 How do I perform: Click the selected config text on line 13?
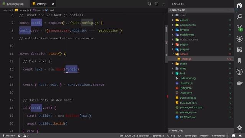point(72,69)
